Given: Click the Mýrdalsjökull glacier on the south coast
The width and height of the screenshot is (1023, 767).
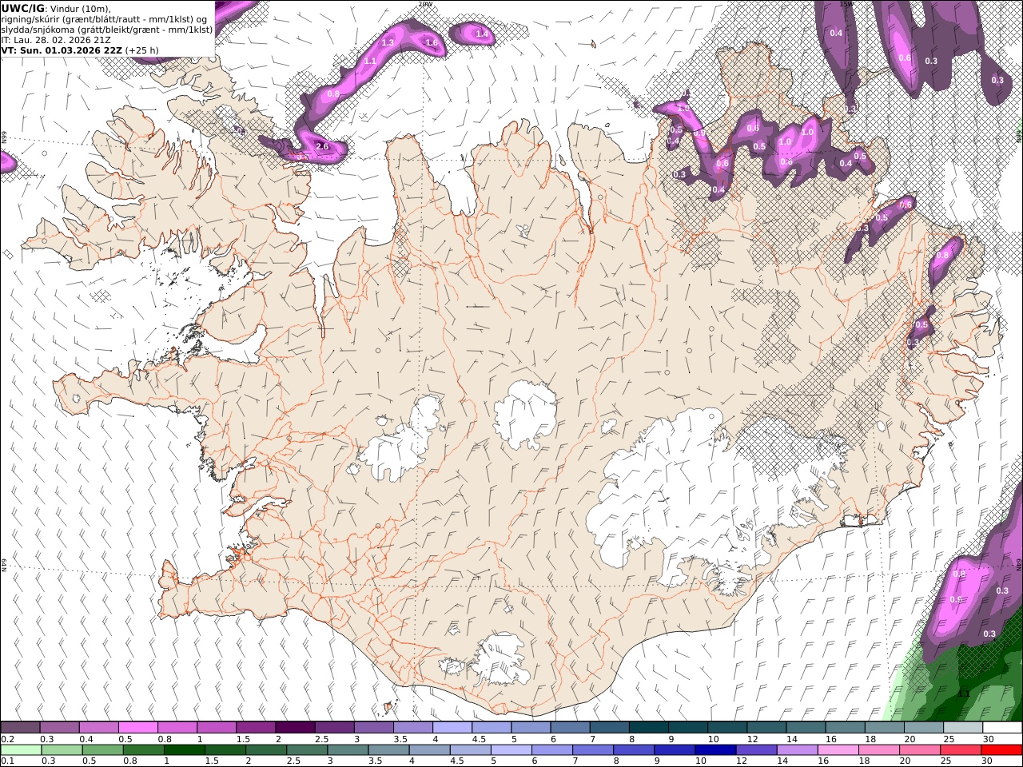Looking at the screenshot, I should [x=500, y=661].
